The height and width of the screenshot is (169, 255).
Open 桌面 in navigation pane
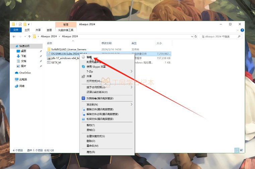pos(23,51)
